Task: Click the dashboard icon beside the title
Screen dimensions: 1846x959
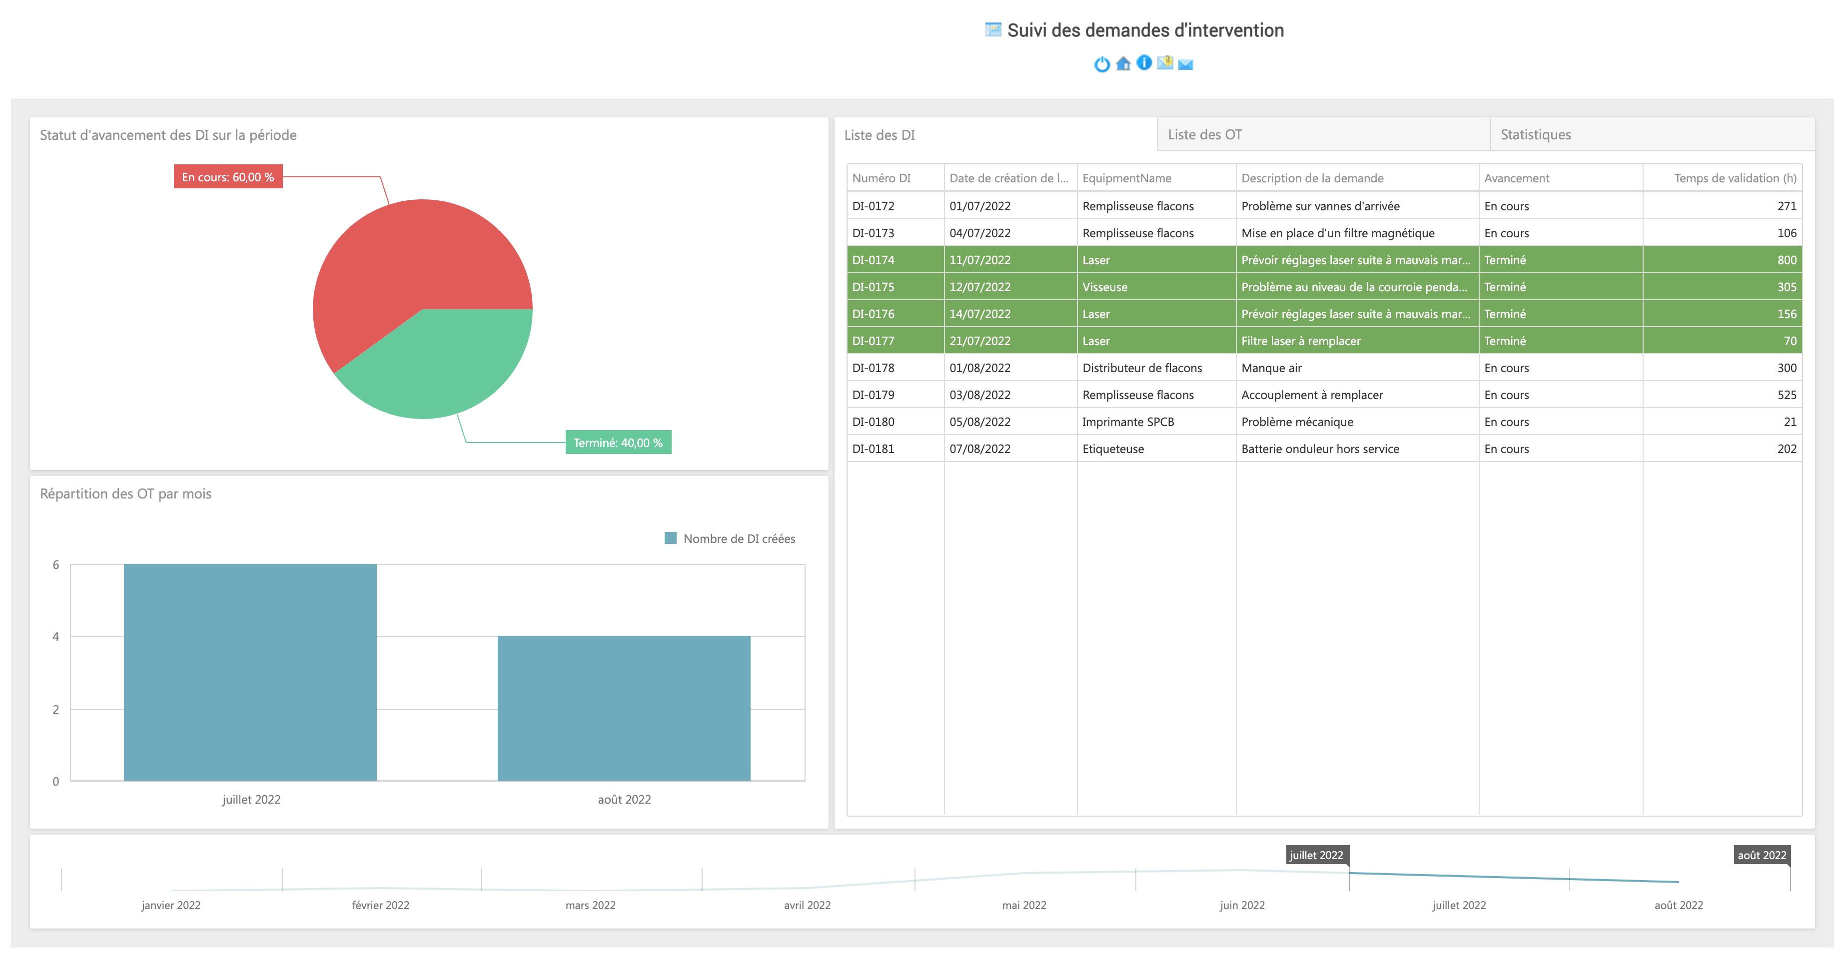Action: [992, 29]
